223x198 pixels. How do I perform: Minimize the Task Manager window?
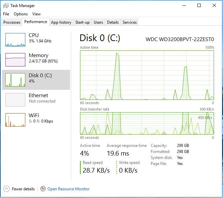tap(184, 6)
